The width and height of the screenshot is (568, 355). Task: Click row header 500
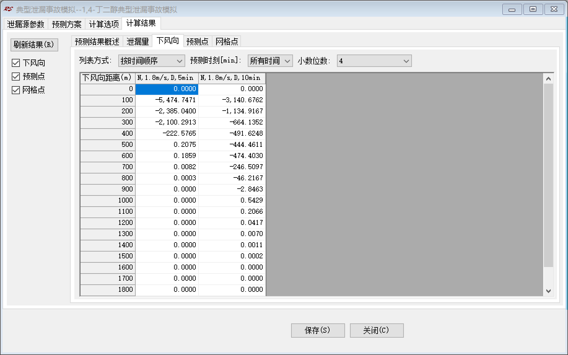pos(108,145)
